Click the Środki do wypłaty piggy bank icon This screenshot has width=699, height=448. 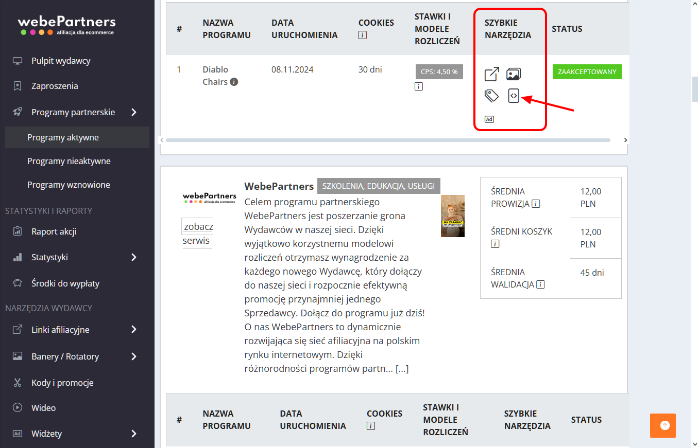[18, 283]
